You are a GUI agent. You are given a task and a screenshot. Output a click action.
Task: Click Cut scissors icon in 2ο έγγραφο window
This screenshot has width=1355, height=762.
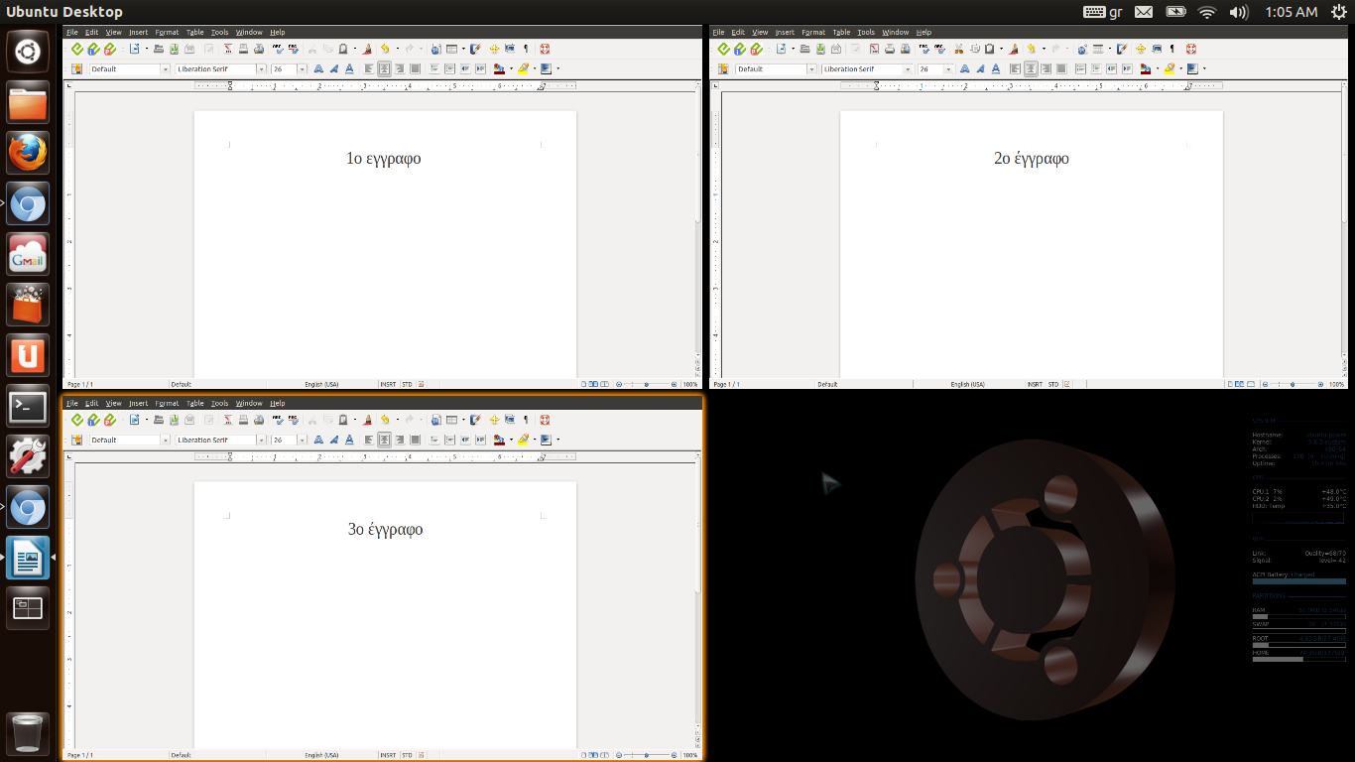(x=958, y=49)
